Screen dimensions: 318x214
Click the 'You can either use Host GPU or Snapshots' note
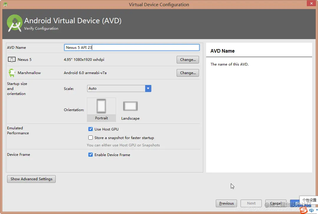(123, 145)
